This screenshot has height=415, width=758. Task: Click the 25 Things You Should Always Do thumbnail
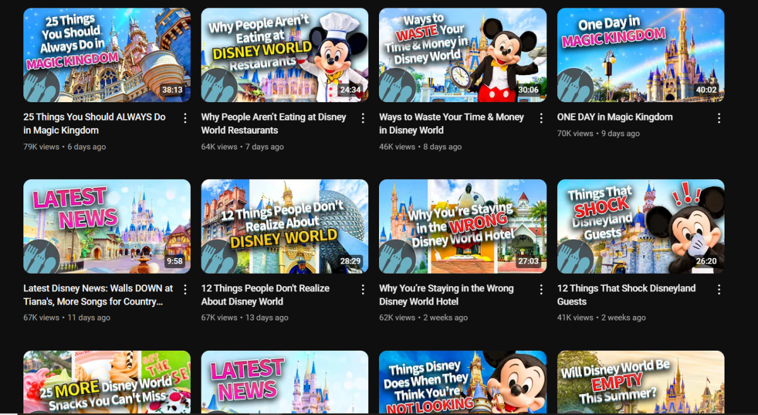coord(107,55)
